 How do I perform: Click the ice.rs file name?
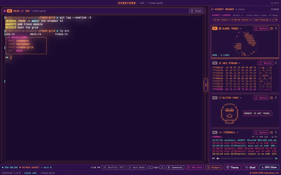click(x=10, y=34)
